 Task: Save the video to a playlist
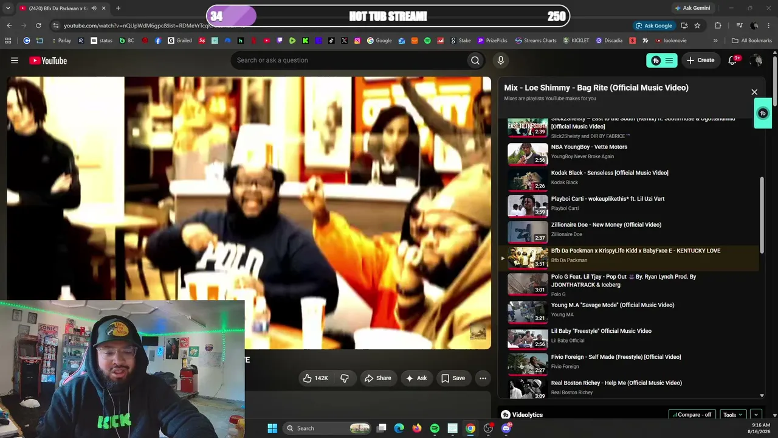tap(453, 378)
